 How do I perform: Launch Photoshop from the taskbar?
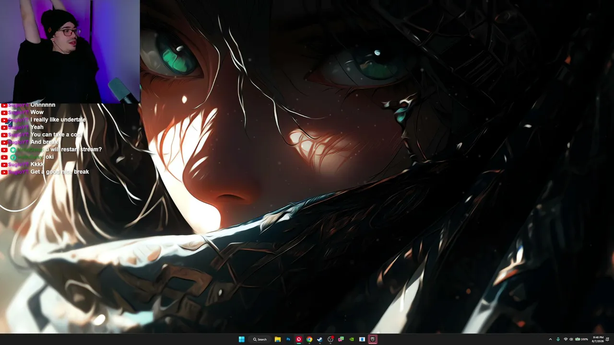coord(288,339)
